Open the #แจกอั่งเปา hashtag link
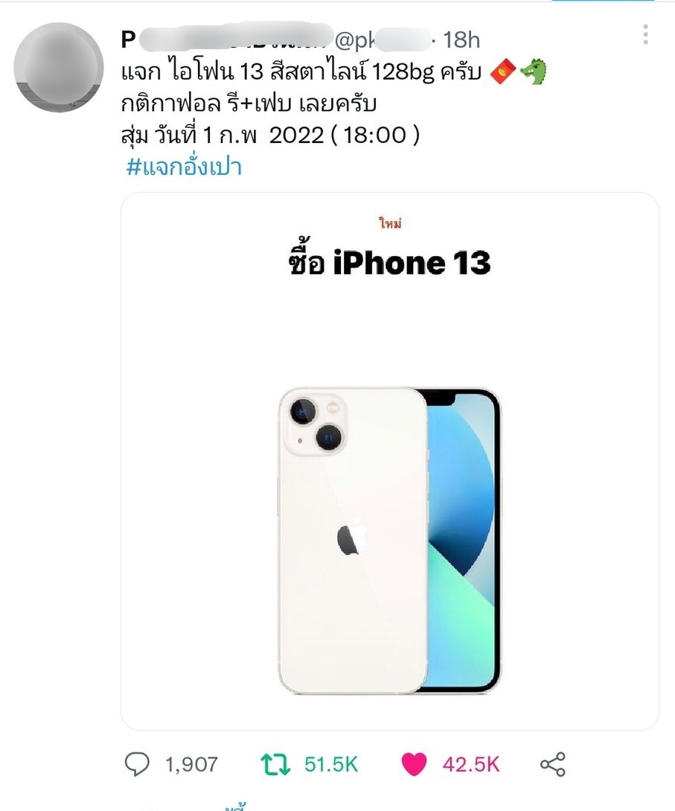675x811 pixels. click(184, 167)
